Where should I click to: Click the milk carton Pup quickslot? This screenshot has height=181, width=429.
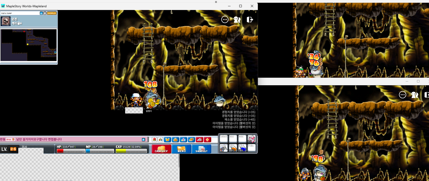[x=251, y=139]
